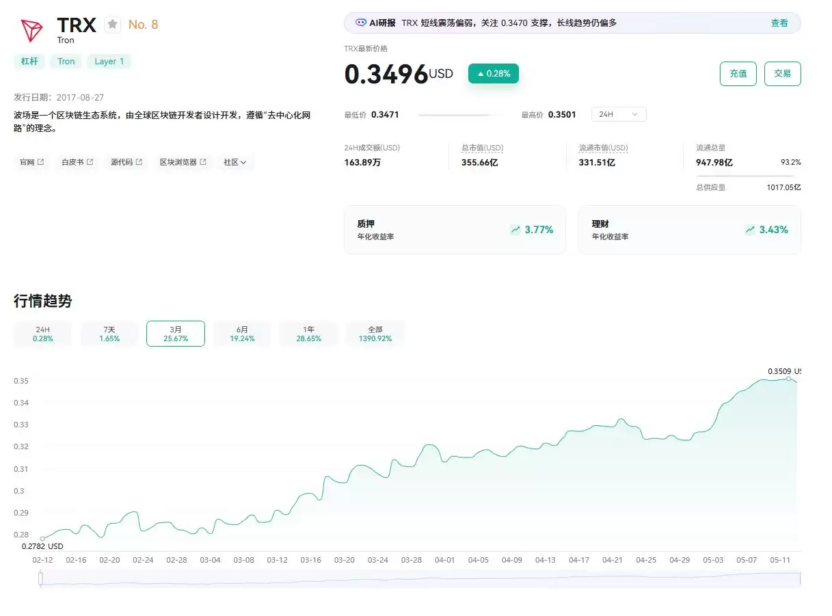832x616 pixels.
Task: Switch chart to 24H period
Action: click(x=43, y=334)
